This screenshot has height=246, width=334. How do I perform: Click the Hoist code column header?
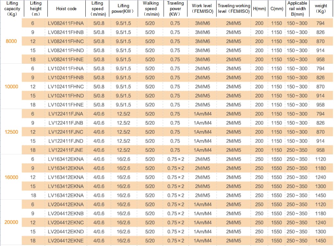click(66, 9)
